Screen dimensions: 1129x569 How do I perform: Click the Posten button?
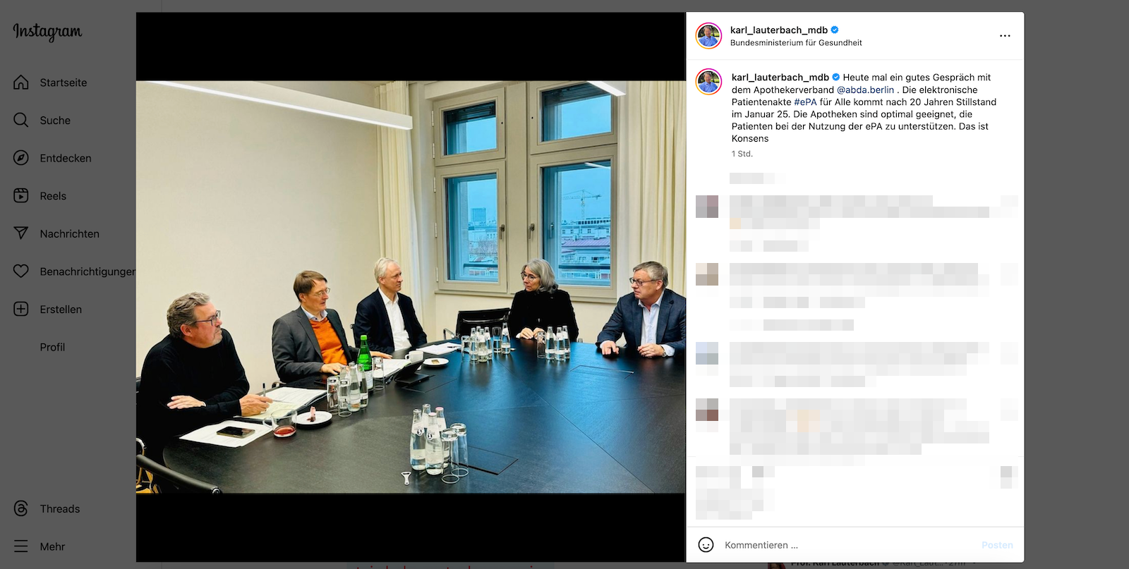pos(997,545)
